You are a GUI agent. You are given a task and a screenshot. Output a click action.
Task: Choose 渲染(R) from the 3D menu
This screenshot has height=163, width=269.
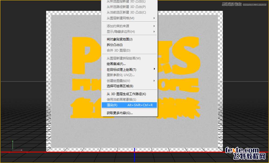coord(129,105)
